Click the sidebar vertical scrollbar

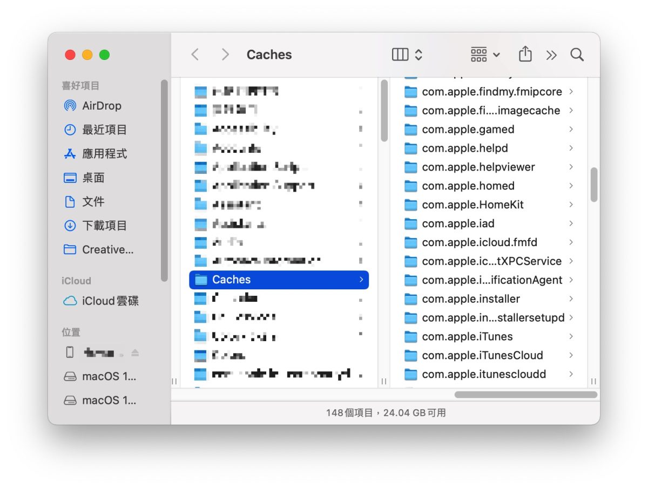(x=164, y=180)
